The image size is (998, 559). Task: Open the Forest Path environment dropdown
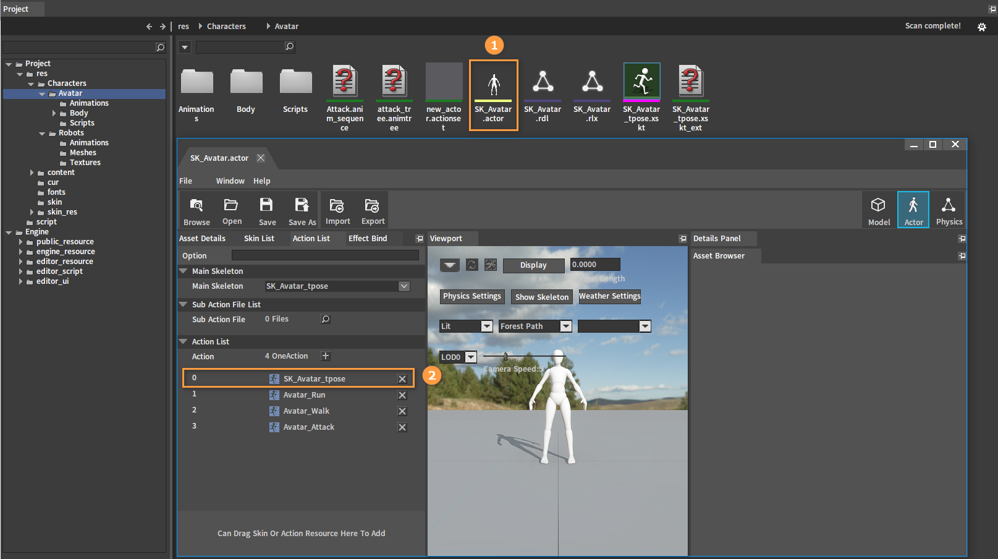click(x=566, y=326)
